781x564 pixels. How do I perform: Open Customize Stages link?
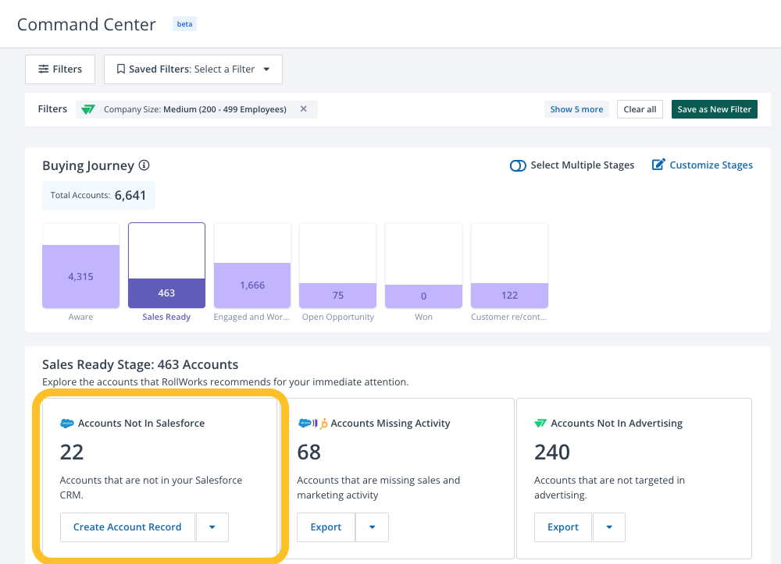pos(711,165)
